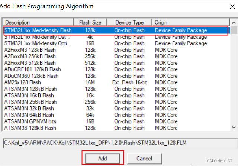Click the 64k flash size cell
Screen dimensions: 238x166
tap(90, 115)
